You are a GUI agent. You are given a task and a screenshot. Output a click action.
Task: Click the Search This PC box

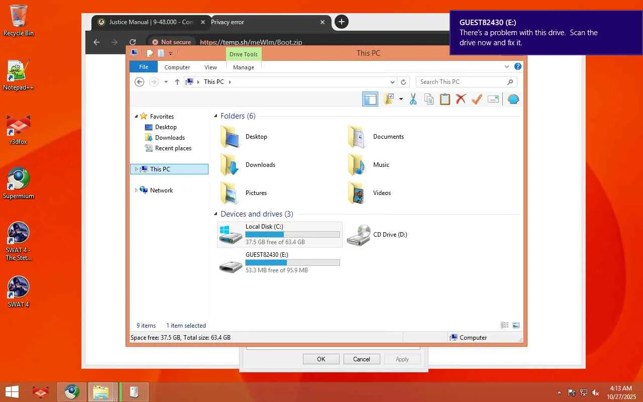466,82
